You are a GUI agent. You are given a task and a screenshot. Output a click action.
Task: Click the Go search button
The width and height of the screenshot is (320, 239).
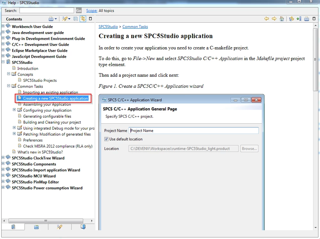[78, 11]
